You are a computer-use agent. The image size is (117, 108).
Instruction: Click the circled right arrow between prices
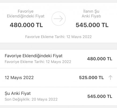coord(58,19)
